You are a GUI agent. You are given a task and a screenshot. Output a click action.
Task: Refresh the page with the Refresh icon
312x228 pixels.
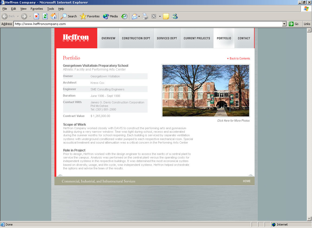pos(45,16)
